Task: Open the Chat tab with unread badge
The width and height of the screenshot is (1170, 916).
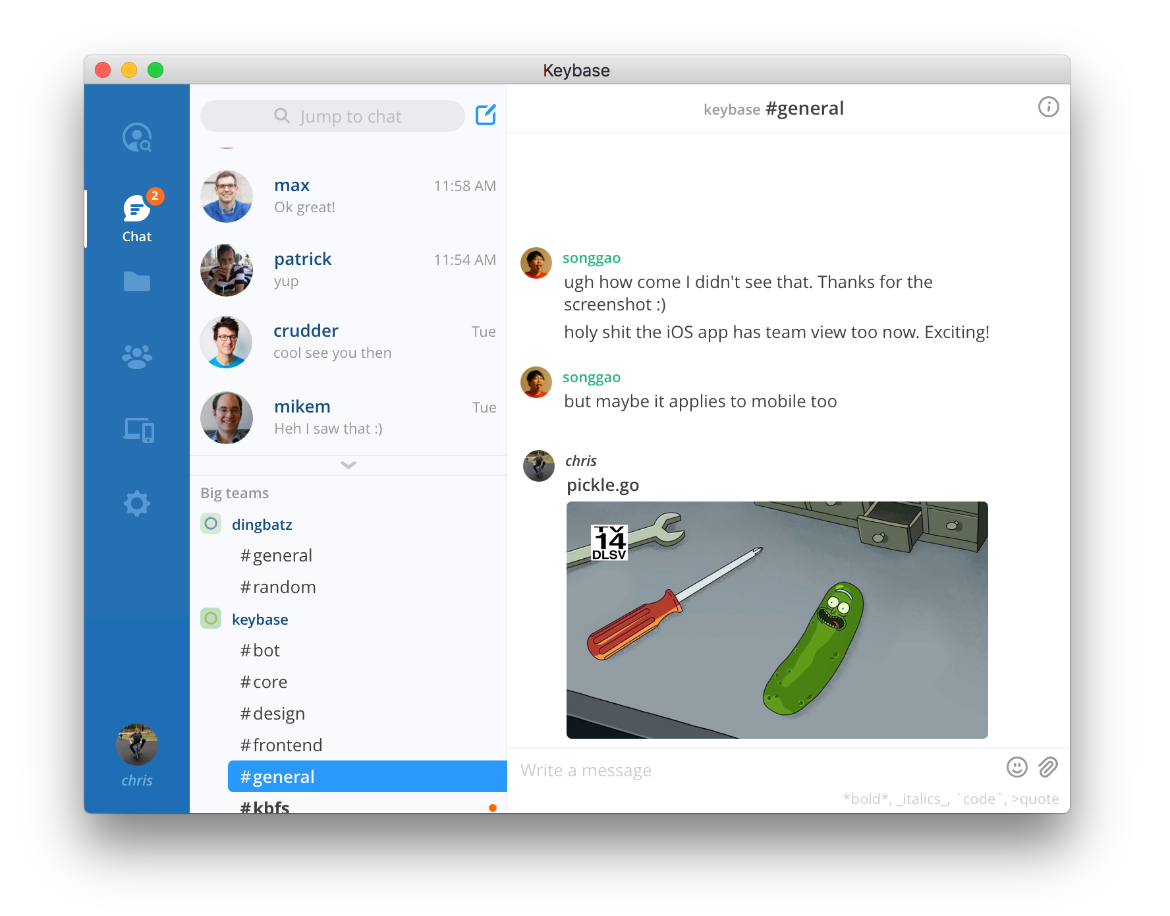Action: [x=137, y=217]
